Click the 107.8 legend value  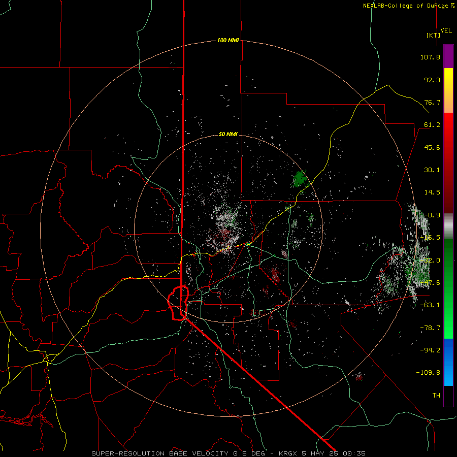(430, 57)
